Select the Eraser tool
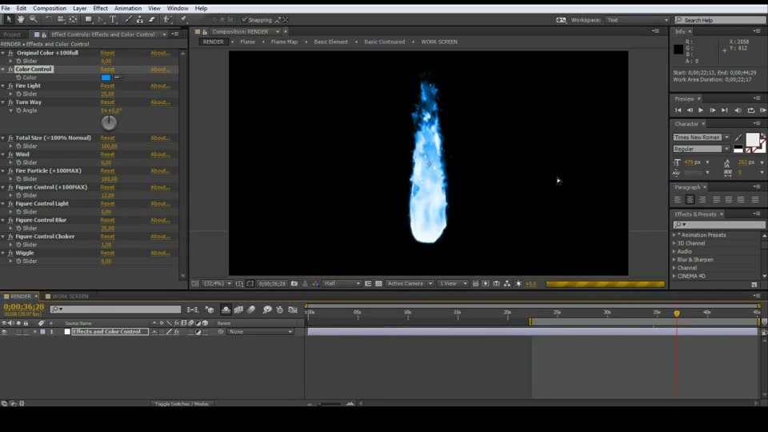 click(152, 19)
